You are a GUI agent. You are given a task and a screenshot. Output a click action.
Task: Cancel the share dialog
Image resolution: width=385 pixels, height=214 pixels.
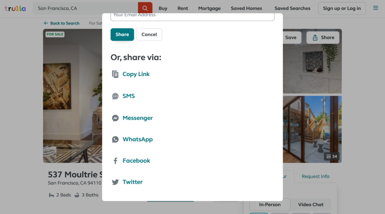pyautogui.click(x=149, y=35)
